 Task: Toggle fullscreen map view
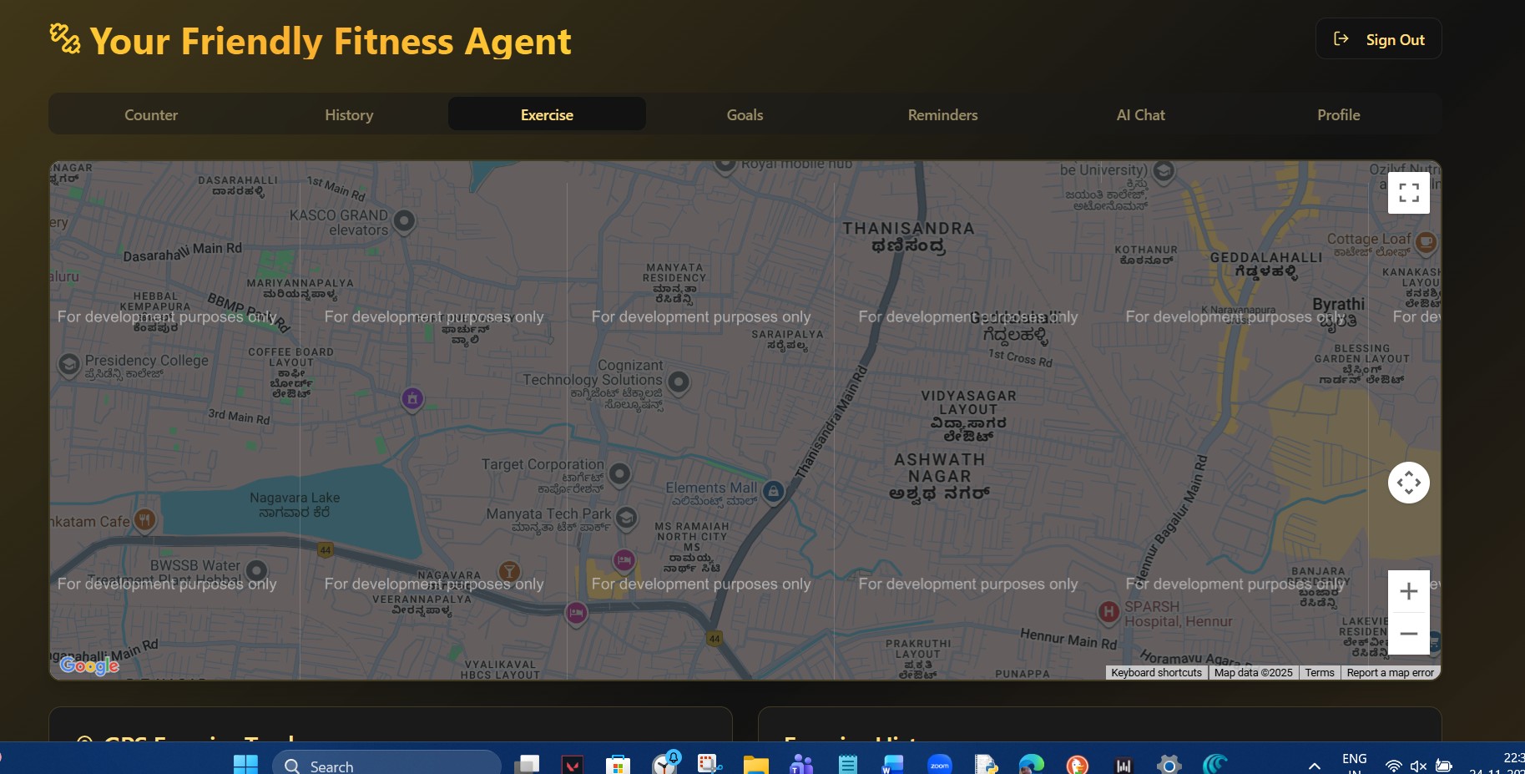pyautogui.click(x=1409, y=193)
